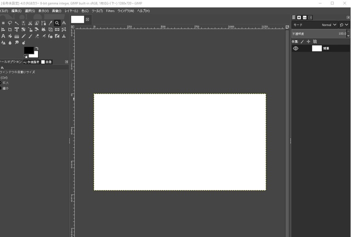Open the 画像(I) menu

pyautogui.click(x=56, y=11)
